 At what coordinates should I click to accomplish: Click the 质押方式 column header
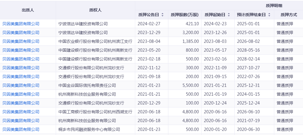[289, 15]
